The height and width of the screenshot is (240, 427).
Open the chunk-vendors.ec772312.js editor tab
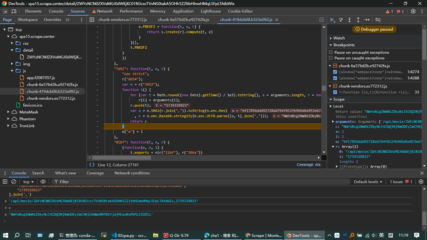123,19
